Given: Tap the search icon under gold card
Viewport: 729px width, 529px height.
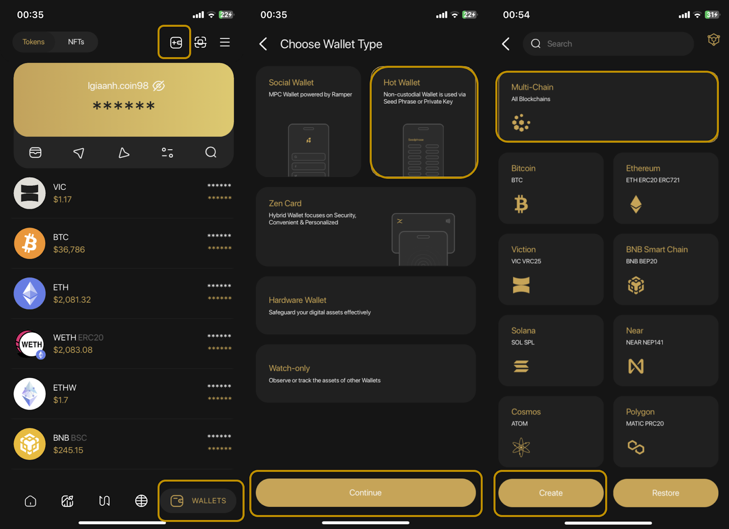Looking at the screenshot, I should 210,152.
